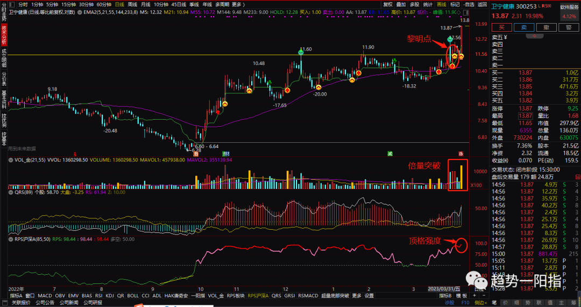581x307 pixels.
Task: Click the 撤 cancel order button
Action: coord(546,27)
